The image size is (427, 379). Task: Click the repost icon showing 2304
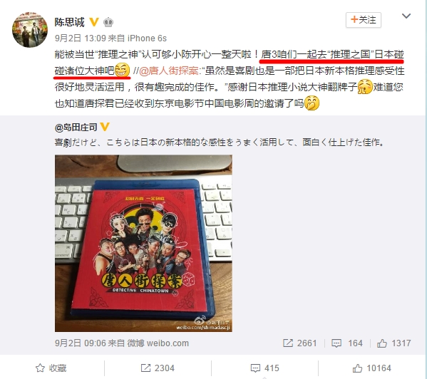pyautogui.click(x=158, y=368)
